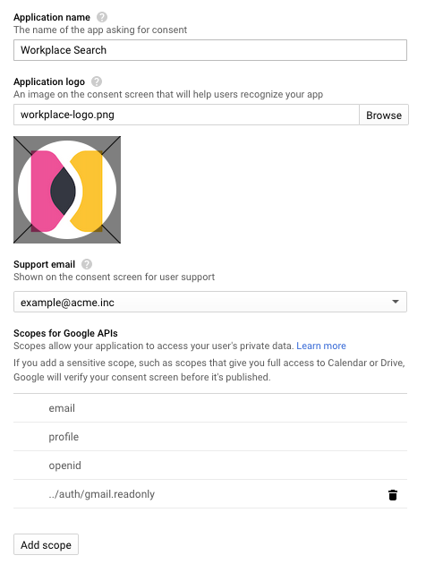Expand the example@acme.inc support email dropdown
Viewport: 443px width, 564px height.
tap(210, 302)
